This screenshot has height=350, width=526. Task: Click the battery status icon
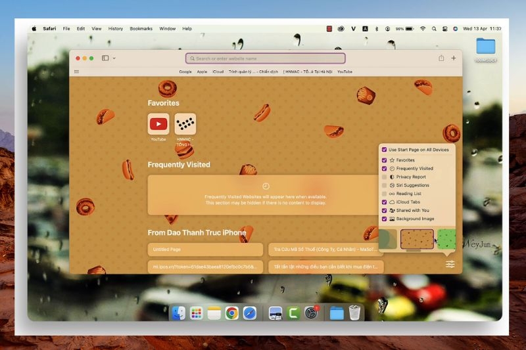[410, 29]
